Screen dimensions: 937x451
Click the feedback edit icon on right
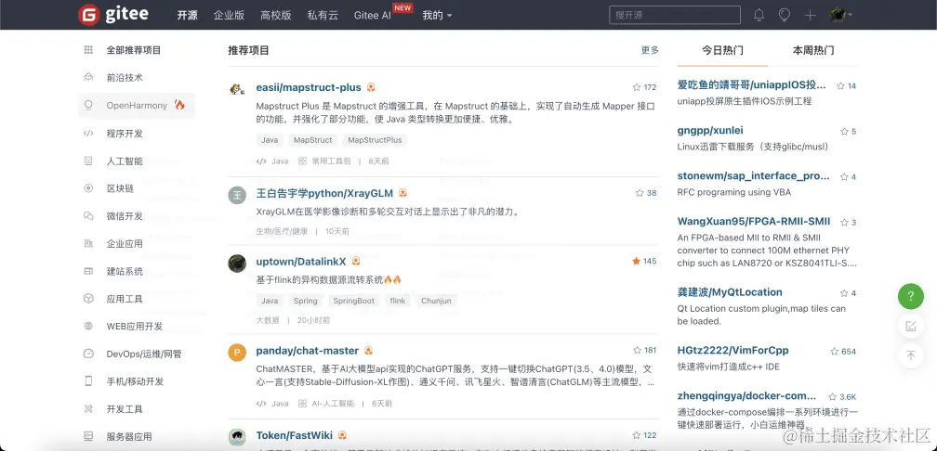point(911,326)
